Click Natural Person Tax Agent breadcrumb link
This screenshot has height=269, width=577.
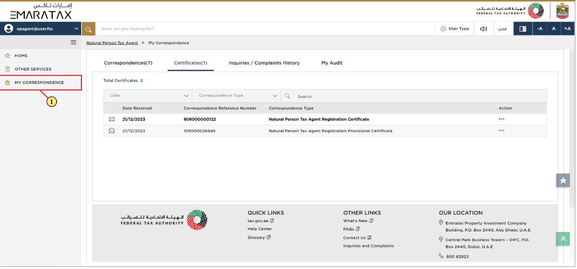pos(112,43)
